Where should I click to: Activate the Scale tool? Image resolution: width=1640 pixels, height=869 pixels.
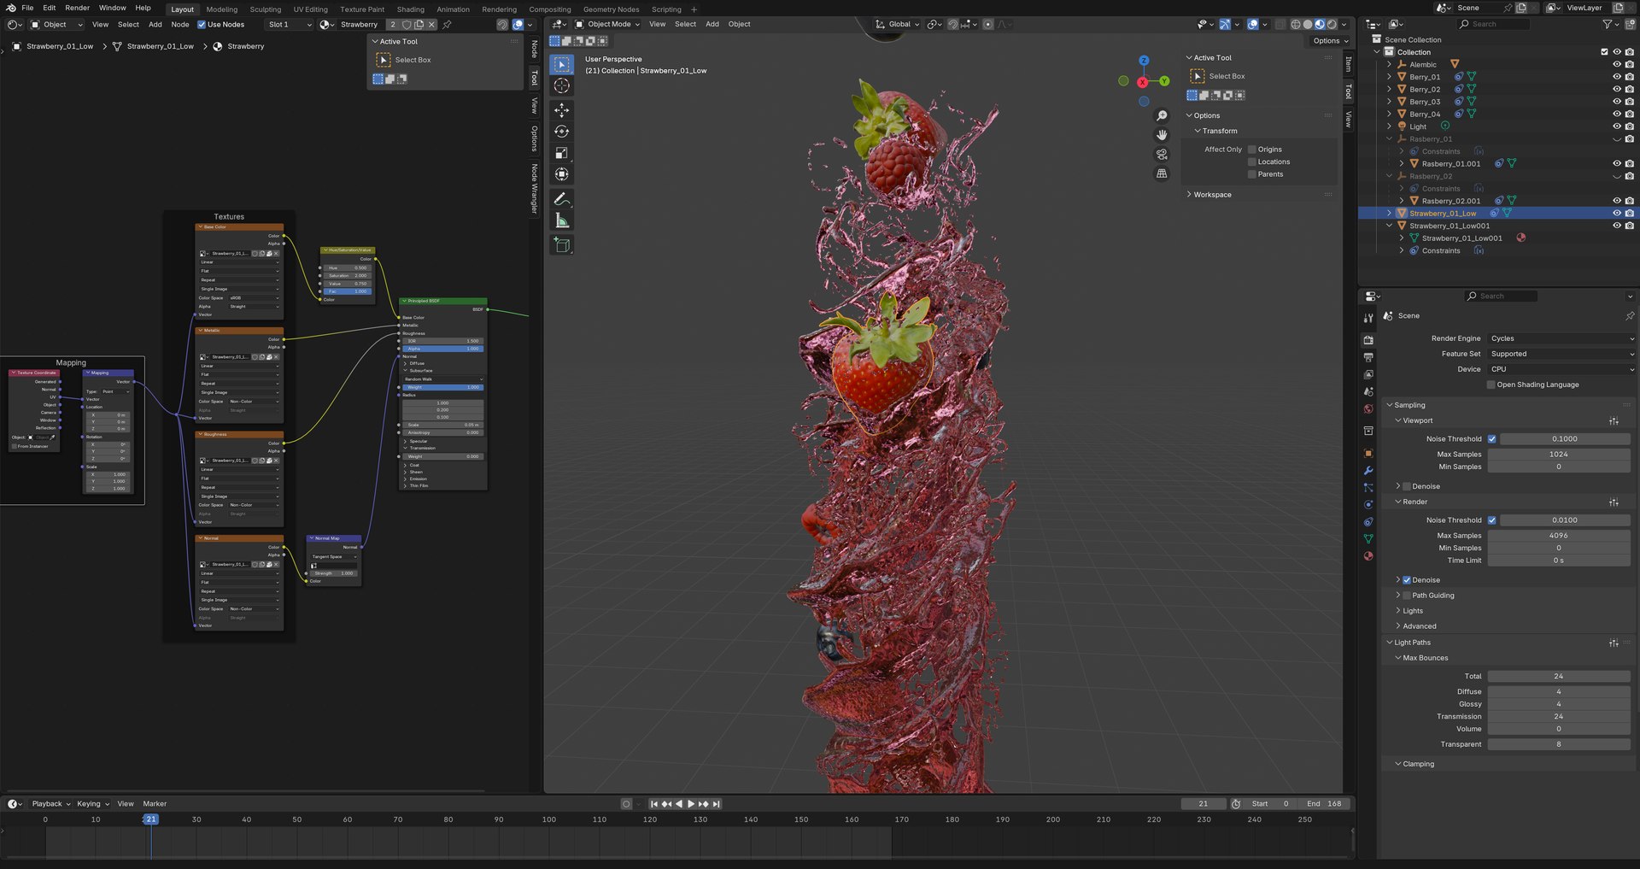(561, 153)
